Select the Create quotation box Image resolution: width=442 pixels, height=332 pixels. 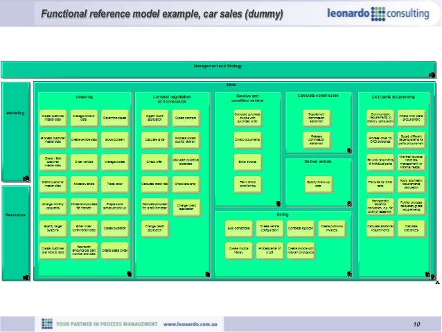(x=114, y=228)
